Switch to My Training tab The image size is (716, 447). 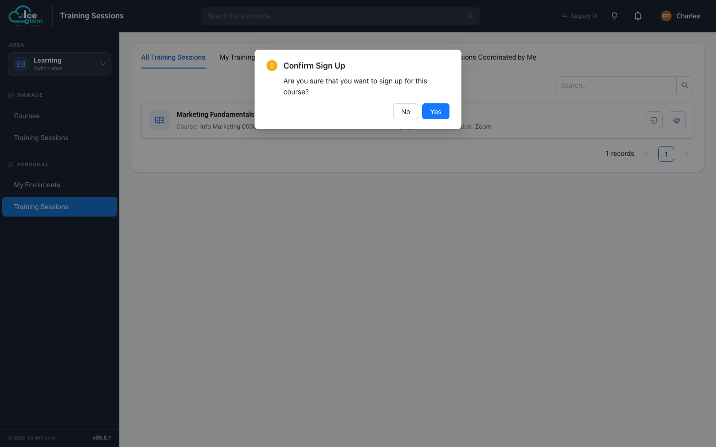[x=237, y=57]
